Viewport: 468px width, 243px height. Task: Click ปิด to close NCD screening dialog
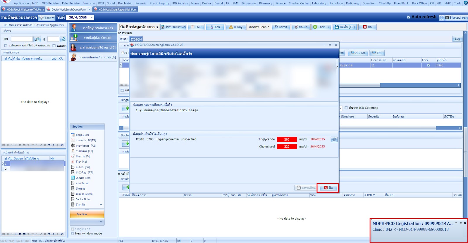pyautogui.click(x=328, y=188)
